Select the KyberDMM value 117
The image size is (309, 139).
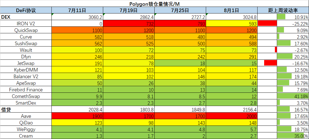click(x=232, y=70)
